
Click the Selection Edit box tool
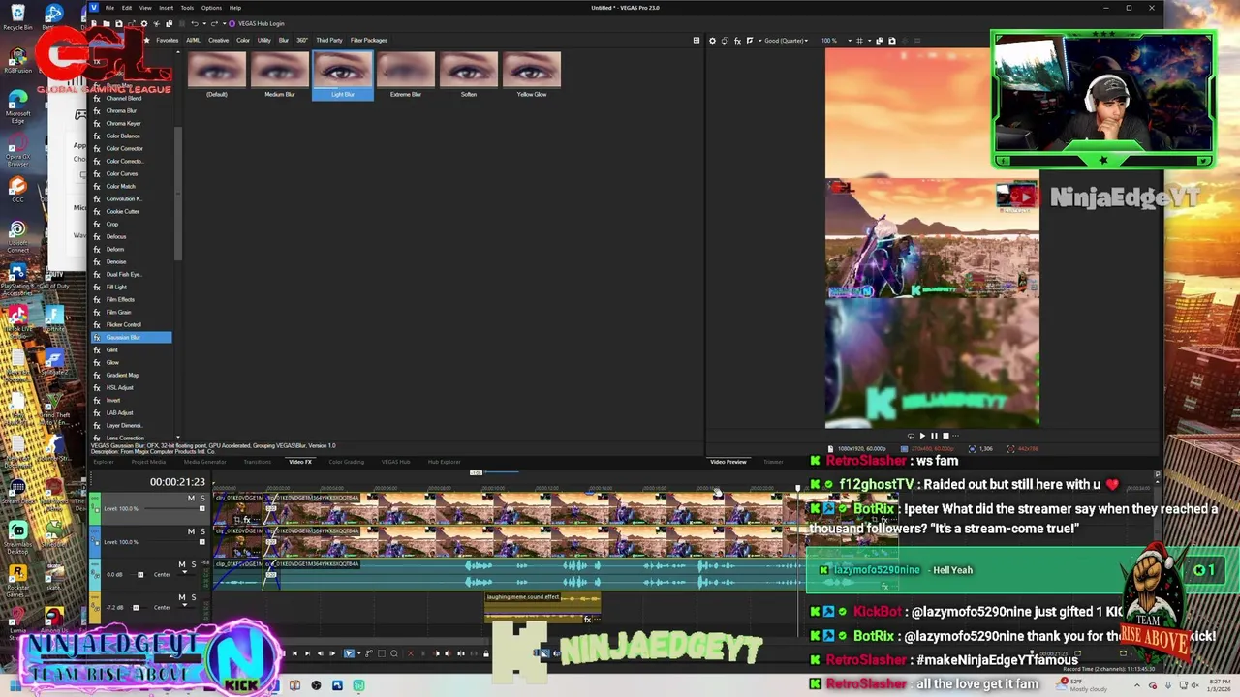coord(382,653)
